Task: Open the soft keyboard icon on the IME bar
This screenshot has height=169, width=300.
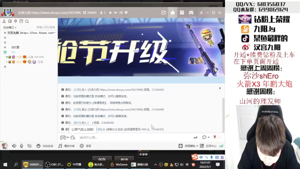Action: point(217,157)
